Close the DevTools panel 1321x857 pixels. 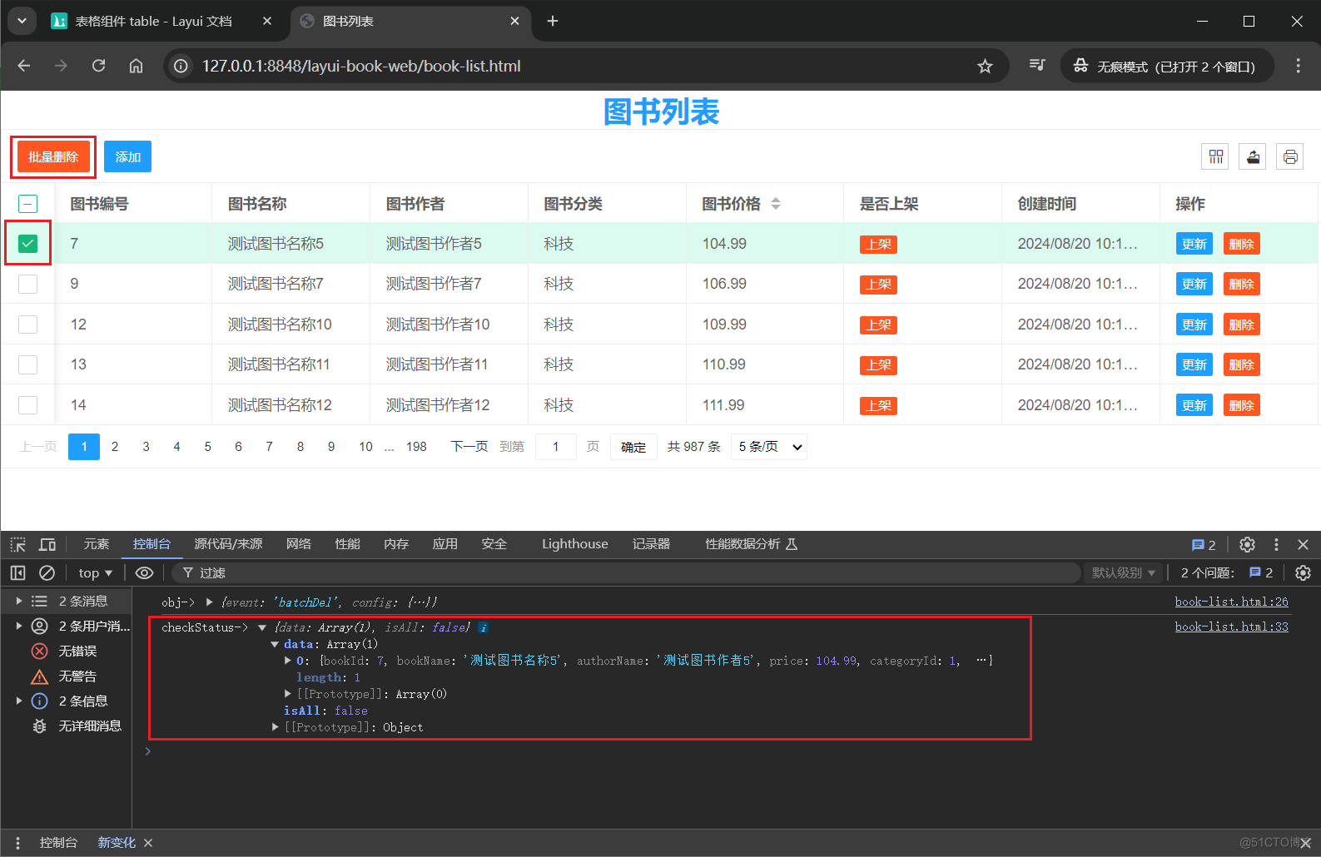point(1303,544)
